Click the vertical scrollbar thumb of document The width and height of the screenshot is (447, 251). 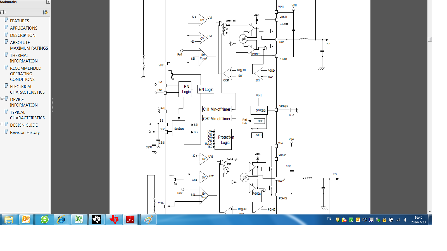click(x=430, y=39)
